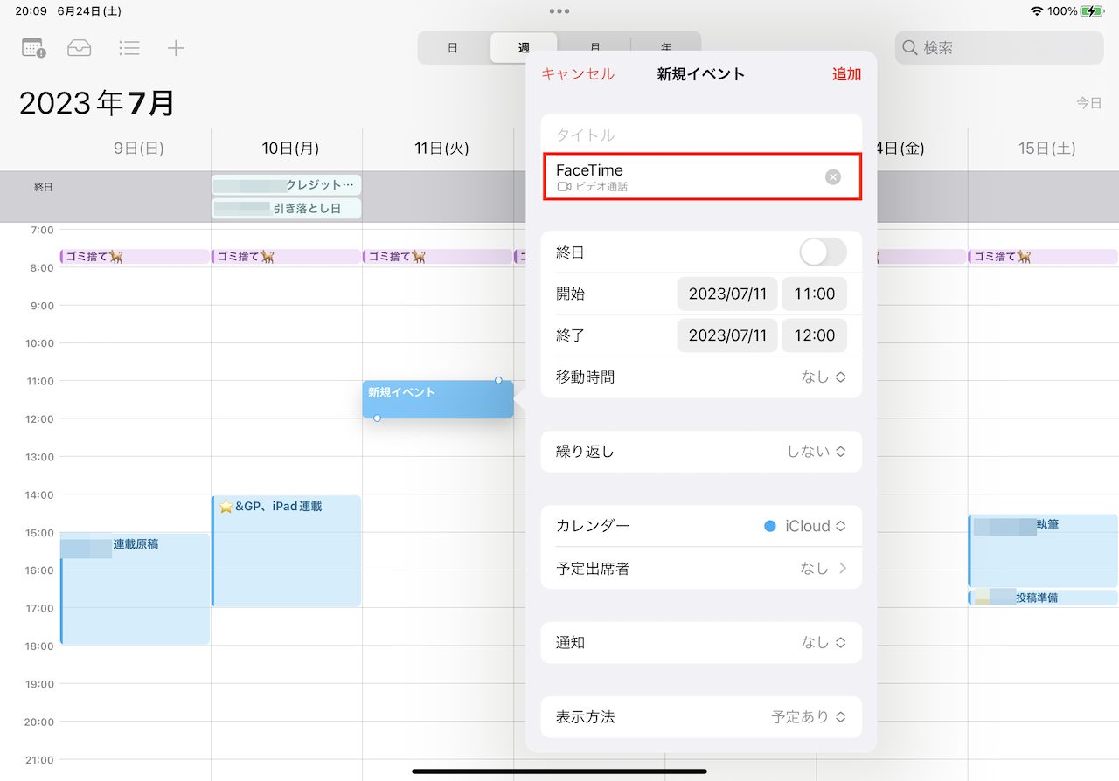Viewport: 1119px width, 781px height.
Task: Open the クレジット all-day event on 10日
Action: point(287,185)
